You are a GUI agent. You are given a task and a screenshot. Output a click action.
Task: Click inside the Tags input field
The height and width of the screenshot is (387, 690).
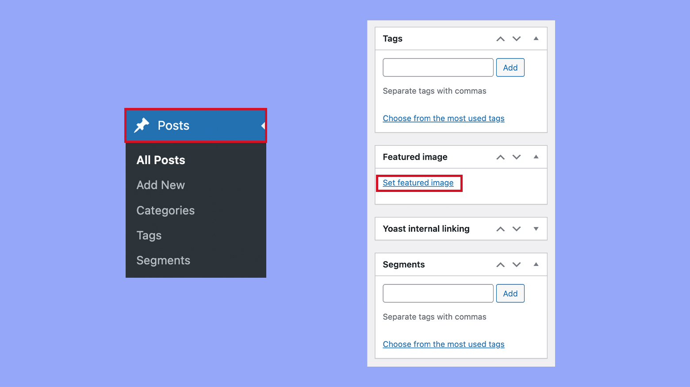(437, 67)
